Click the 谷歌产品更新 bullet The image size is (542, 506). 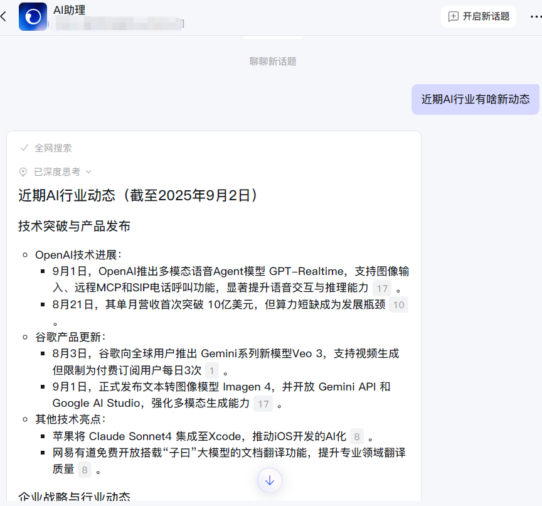70,337
